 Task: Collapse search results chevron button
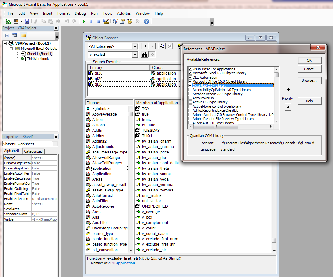pyautogui.click(x=152, y=55)
